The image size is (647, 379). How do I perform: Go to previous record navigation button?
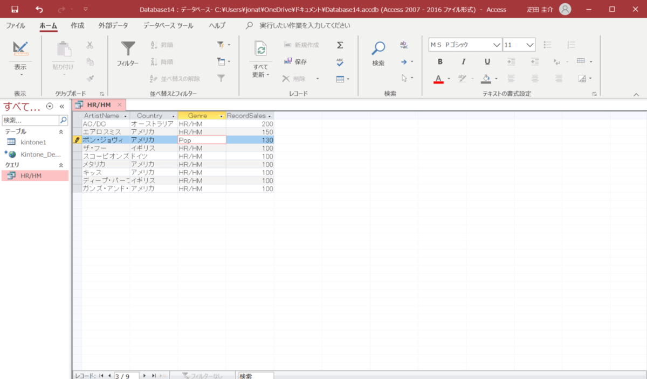pyautogui.click(x=109, y=376)
